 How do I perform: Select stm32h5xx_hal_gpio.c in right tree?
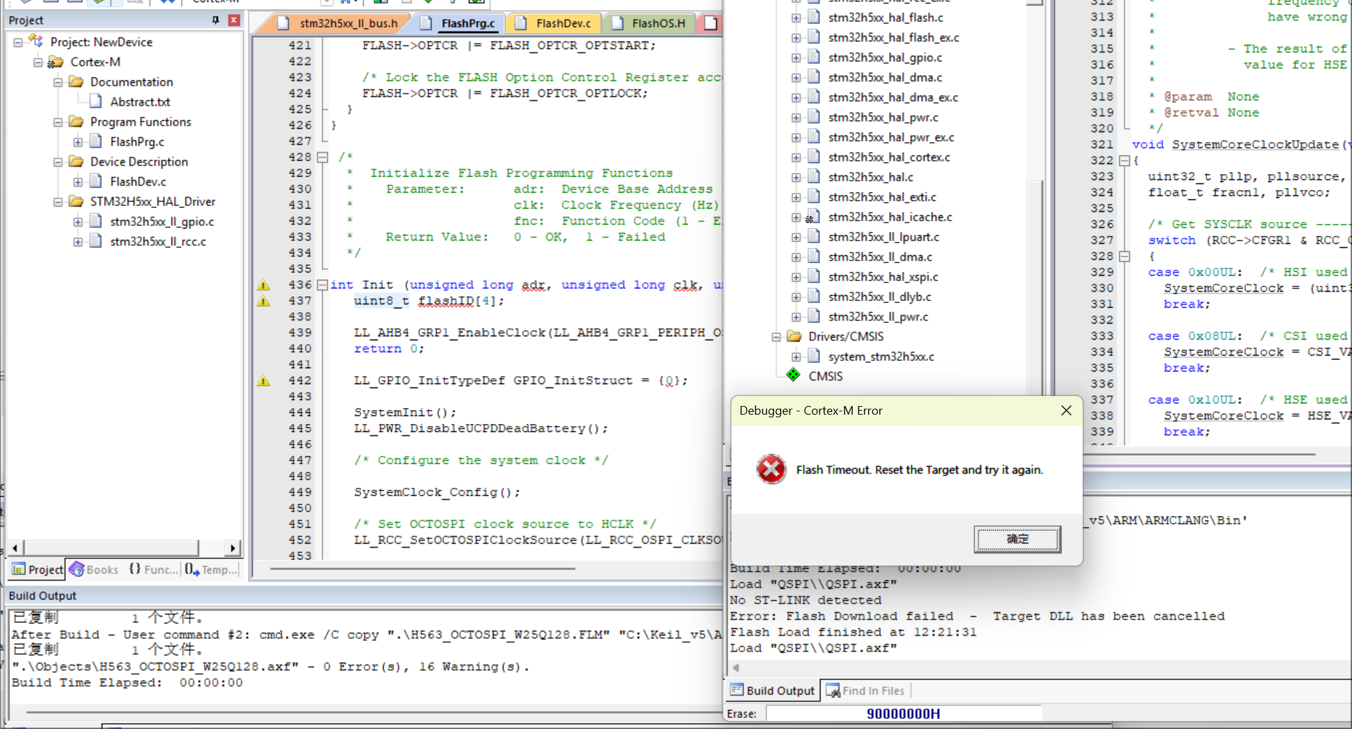[885, 58]
